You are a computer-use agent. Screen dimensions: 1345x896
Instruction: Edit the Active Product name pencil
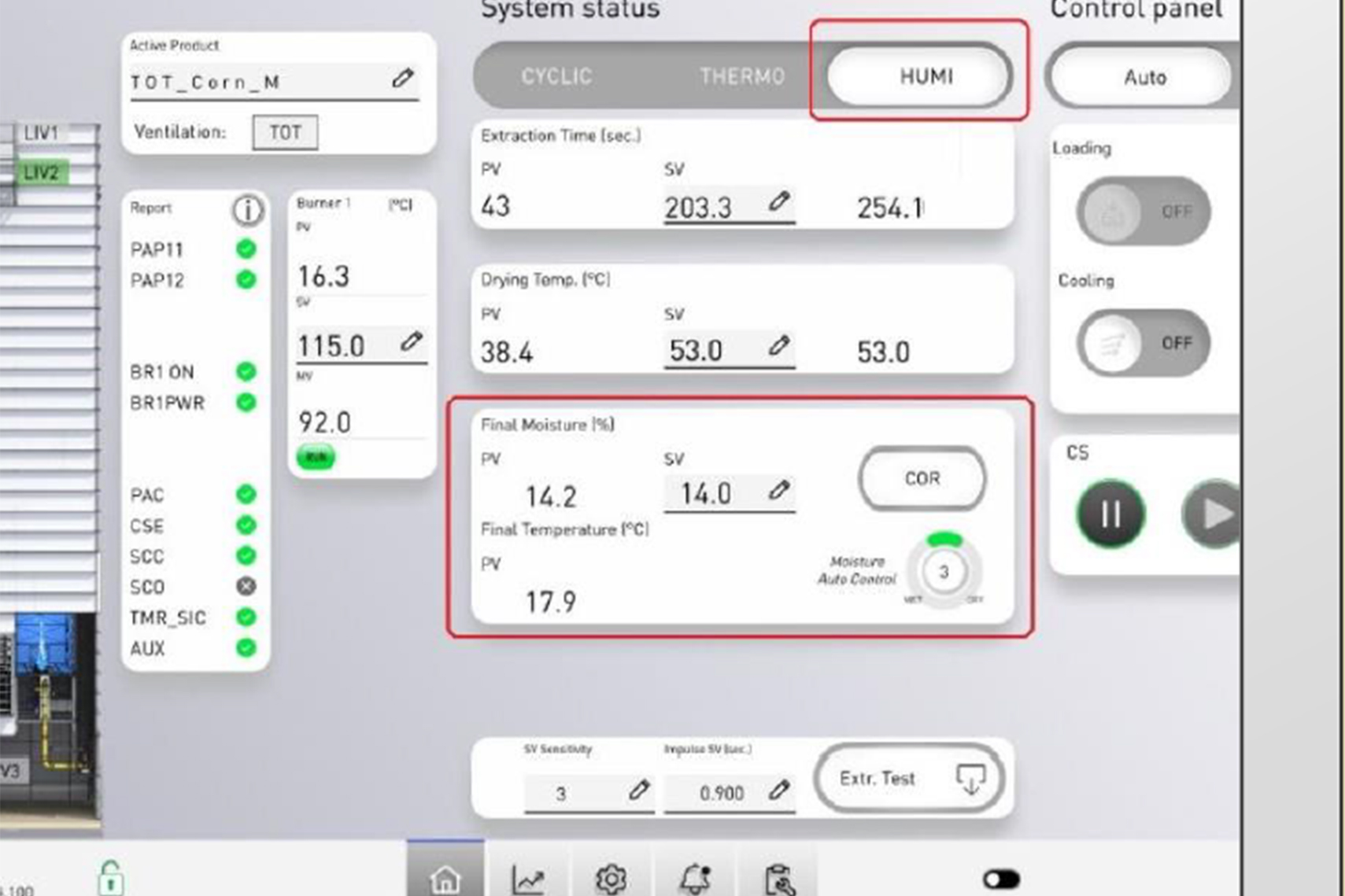[402, 79]
